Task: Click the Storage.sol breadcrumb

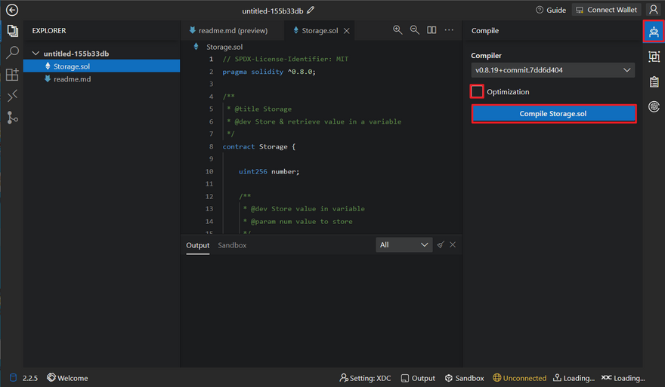Action: [x=224, y=47]
